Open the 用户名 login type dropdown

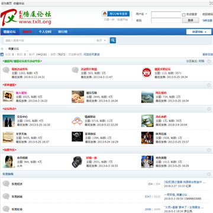coord(142,14)
